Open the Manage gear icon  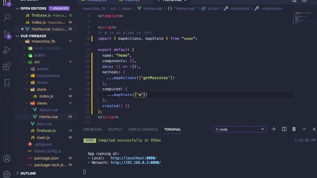pos(7,174)
